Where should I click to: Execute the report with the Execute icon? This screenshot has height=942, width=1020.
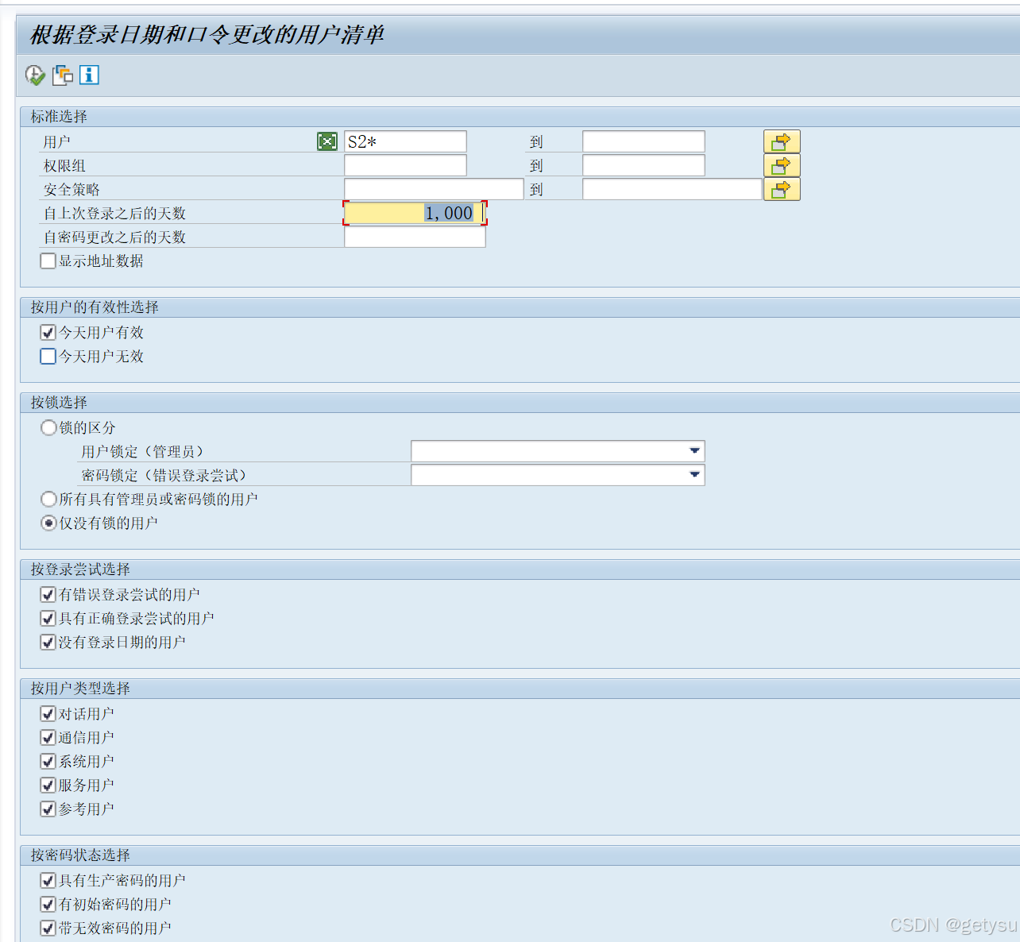coord(34,75)
